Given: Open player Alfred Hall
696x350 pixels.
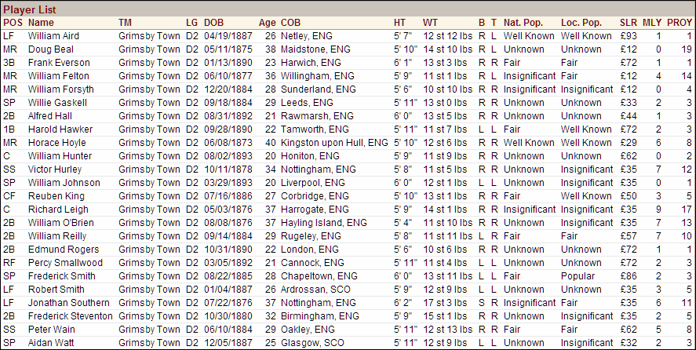Looking at the screenshot, I should 49,116.
